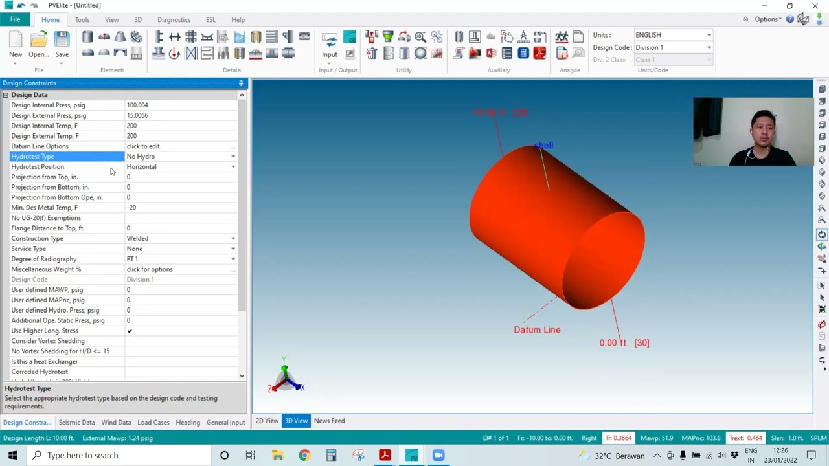Add a spherical head element

(104, 52)
